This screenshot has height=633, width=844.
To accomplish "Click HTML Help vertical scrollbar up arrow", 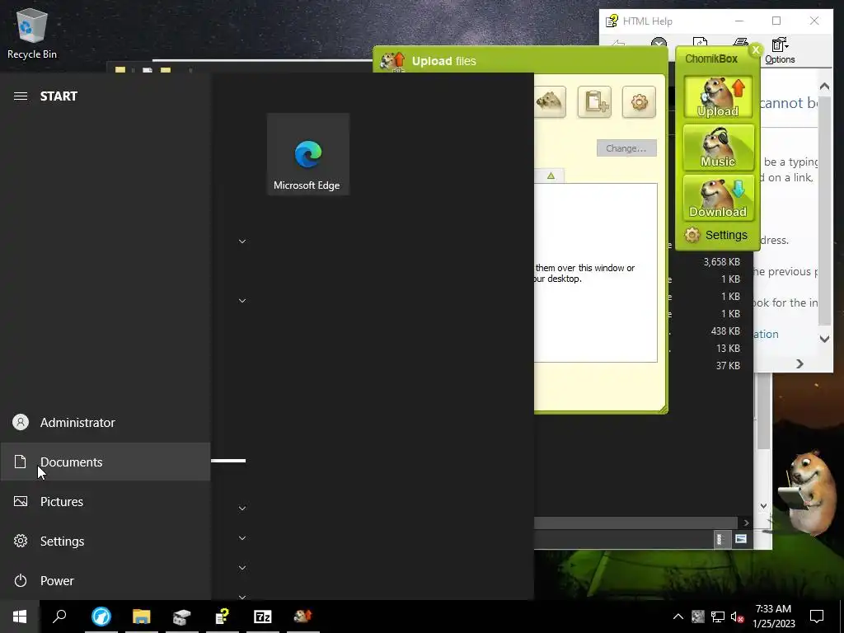I will tap(824, 86).
